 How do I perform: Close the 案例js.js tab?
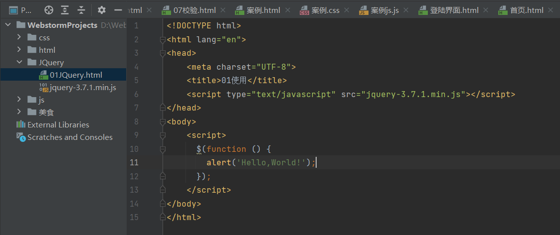click(x=406, y=10)
